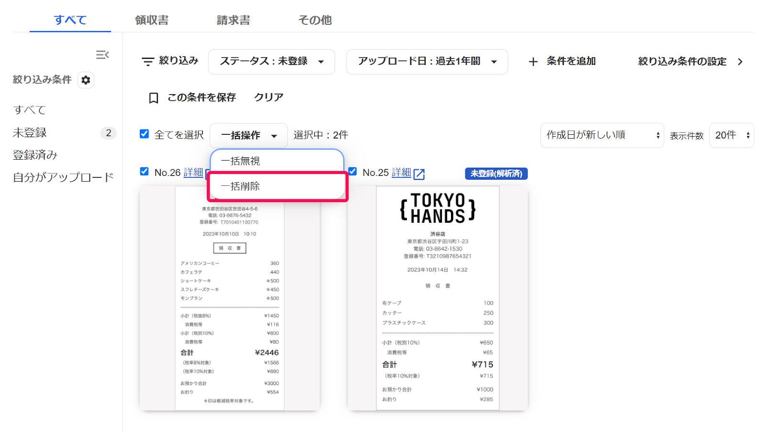This screenshot has height=432, width=766.
Task: Switch to the すべて tab
Action: (x=70, y=20)
